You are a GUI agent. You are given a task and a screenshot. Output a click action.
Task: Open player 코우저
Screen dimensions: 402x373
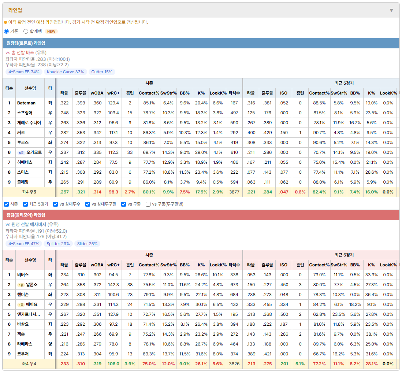(x=23, y=354)
